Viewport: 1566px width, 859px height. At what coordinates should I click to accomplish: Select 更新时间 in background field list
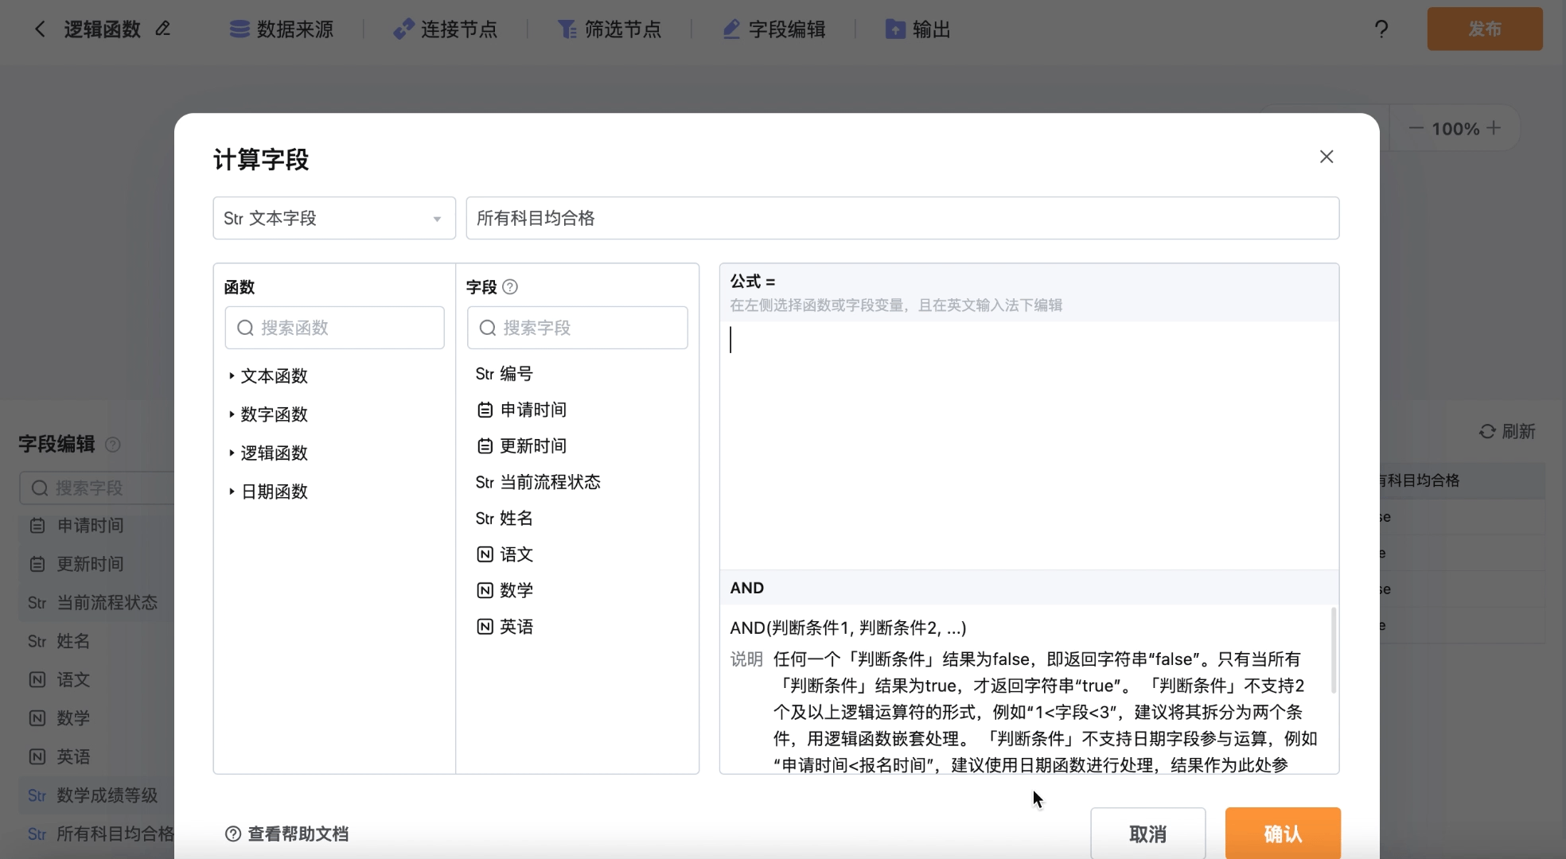click(x=77, y=564)
